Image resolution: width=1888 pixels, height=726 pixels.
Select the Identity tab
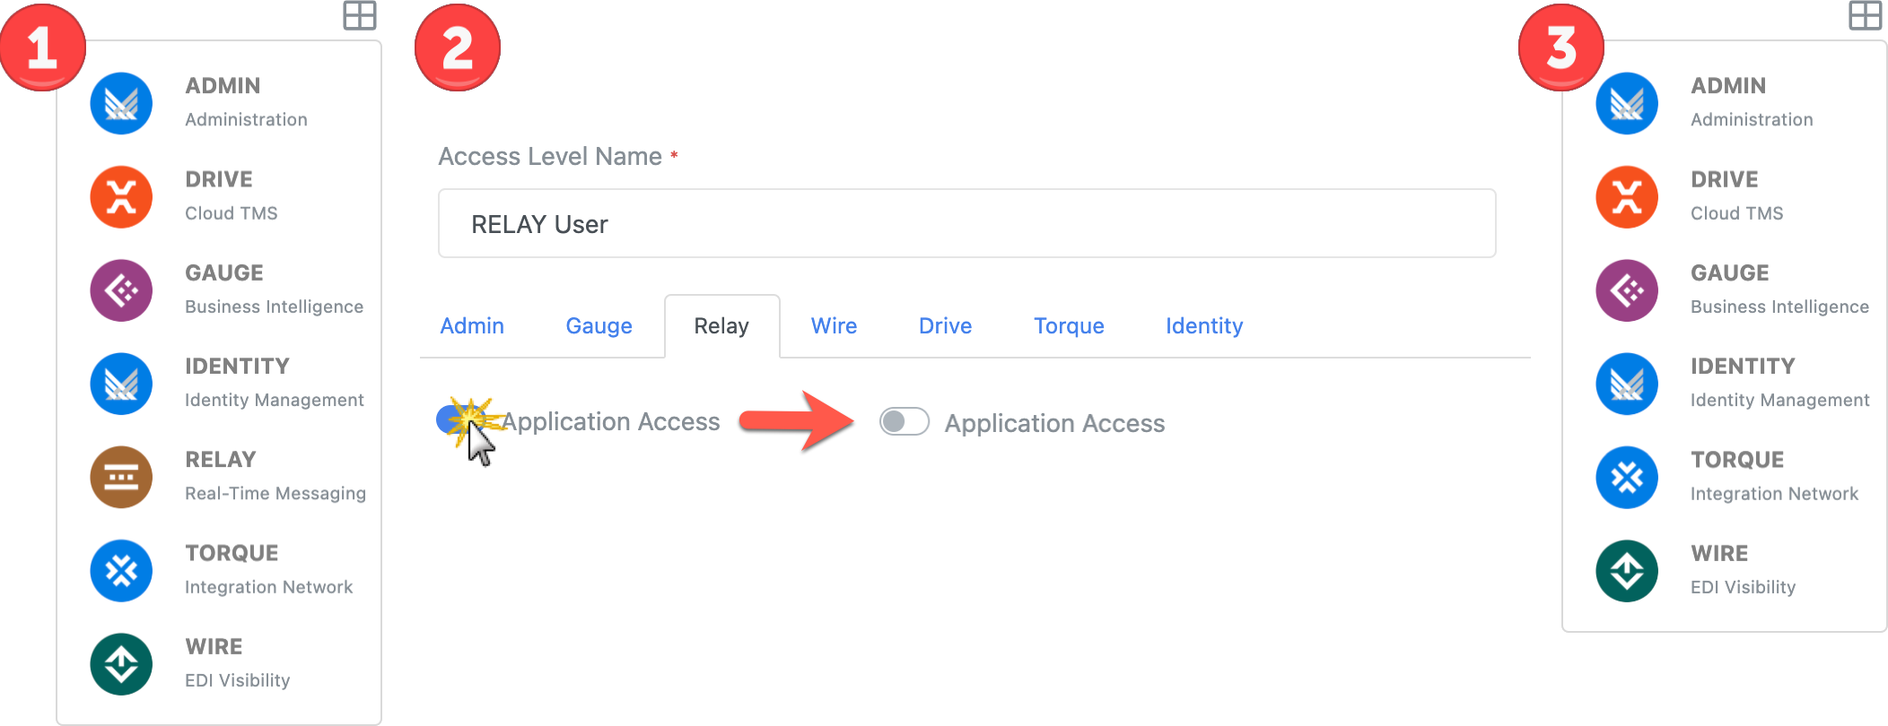pyautogui.click(x=1203, y=326)
